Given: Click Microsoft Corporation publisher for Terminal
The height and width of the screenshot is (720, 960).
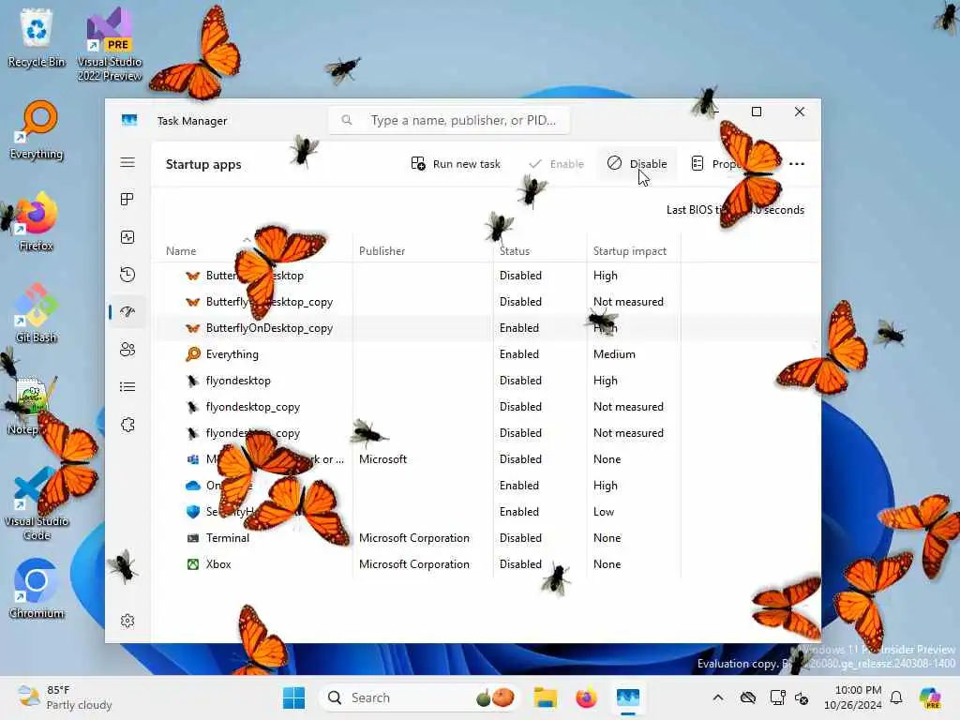Looking at the screenshot, I should (413, 537).
